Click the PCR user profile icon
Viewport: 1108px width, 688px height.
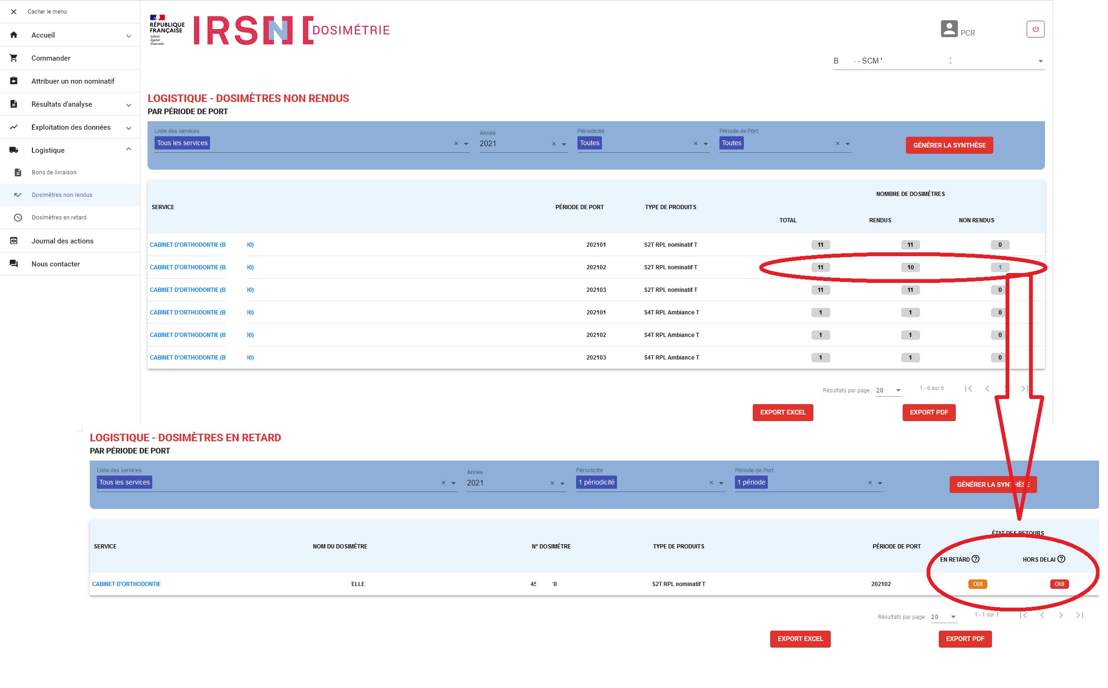click(x=949, y=29)
